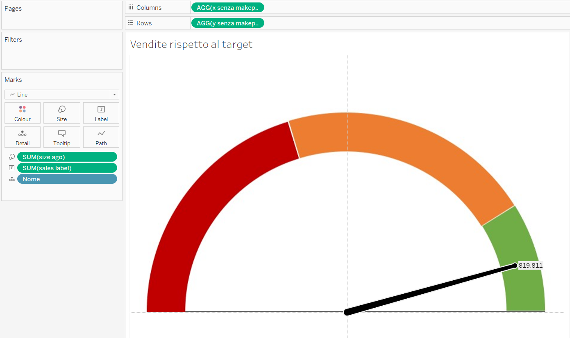Click the Nome pill on the Marks card
Image resolution: width=570 pixels, height=338 pixels.
[x=67, y=179]
